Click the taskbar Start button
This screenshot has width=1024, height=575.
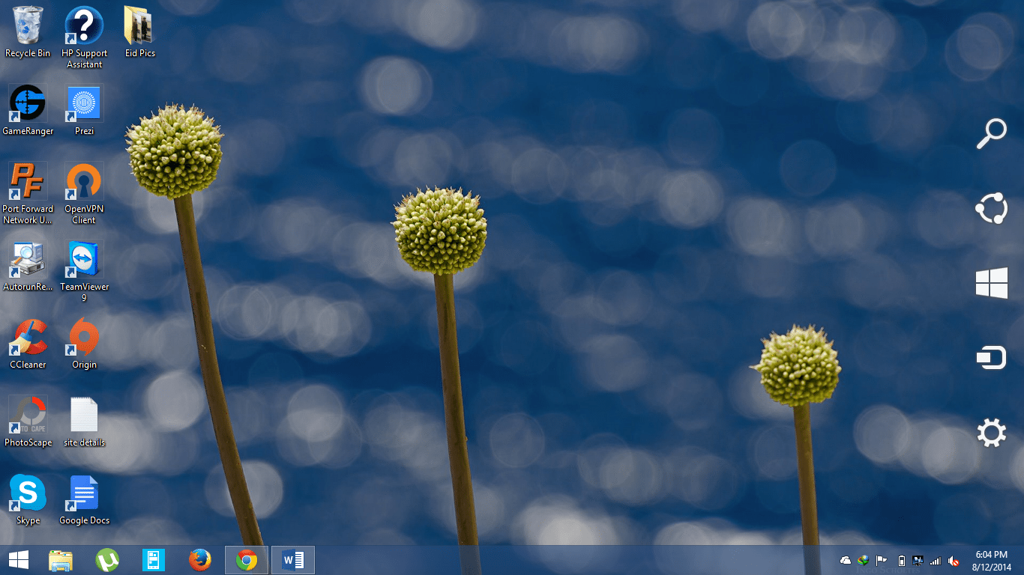click(x=19, y=560)
